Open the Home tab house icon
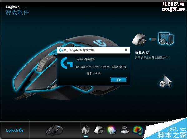187x139 pixels. coord(86,130)
